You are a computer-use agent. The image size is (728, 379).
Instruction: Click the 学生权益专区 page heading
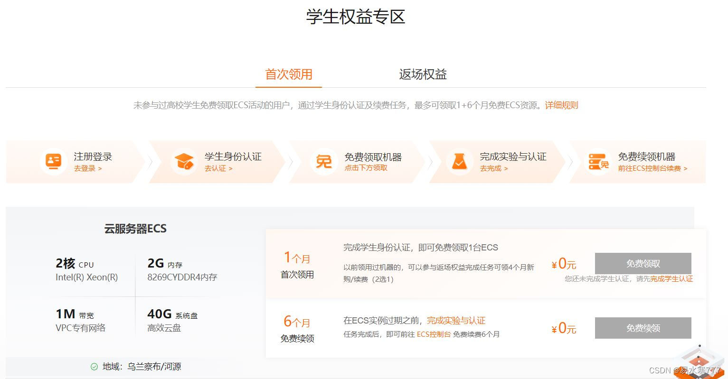pos(356,17)
